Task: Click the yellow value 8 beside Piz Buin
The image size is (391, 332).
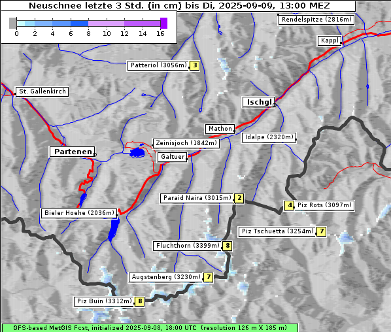Action: 140,301
